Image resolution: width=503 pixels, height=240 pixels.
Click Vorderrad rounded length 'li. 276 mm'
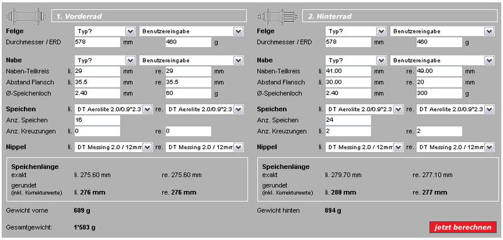pyautogui.click(x=89, y=193)
